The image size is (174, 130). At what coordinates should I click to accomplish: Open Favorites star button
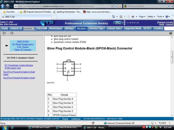pos(9,12)
